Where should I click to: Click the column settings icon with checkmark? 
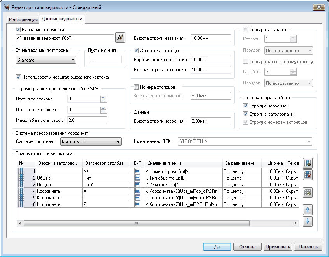pyautogui.click(x=308, y=192)
